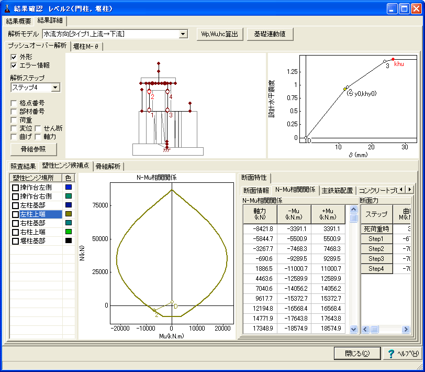Click the 右柱上端 green color swatch
The height and width of the screenshot is (372, 425).
pos(69,232)
